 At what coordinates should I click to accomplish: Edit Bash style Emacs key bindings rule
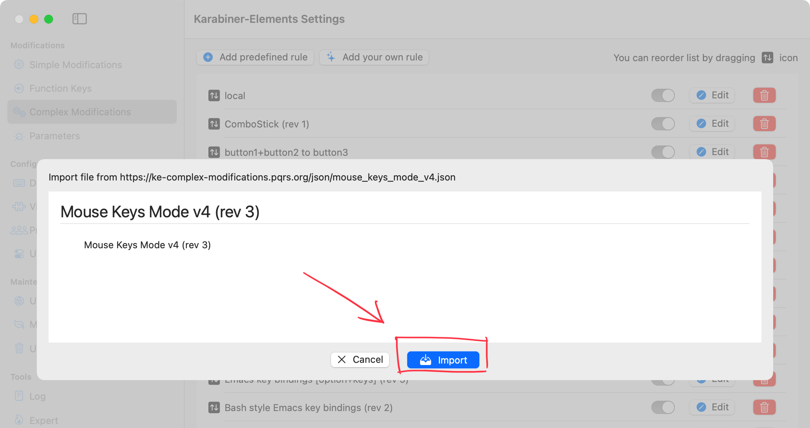coord(712,407)
